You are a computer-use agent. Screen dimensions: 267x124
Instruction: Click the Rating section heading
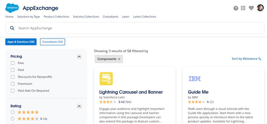(16, 106)
